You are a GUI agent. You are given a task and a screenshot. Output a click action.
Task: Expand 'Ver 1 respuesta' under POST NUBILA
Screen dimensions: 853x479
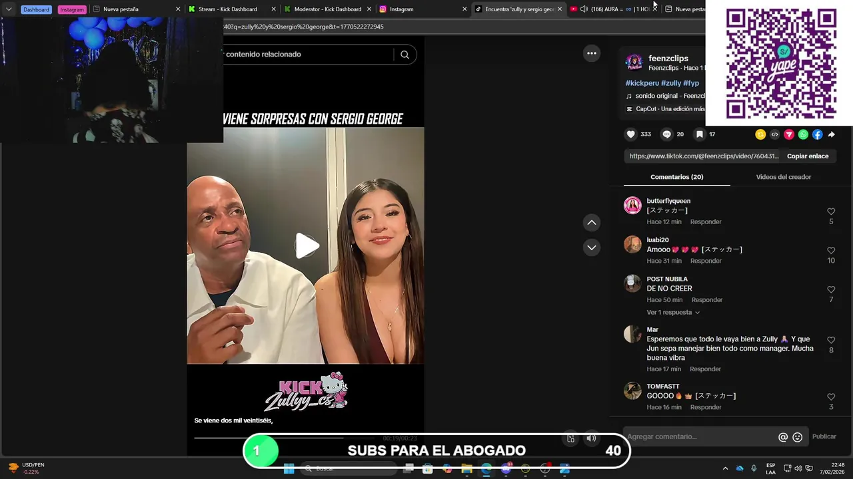click(x=673, y=312)
